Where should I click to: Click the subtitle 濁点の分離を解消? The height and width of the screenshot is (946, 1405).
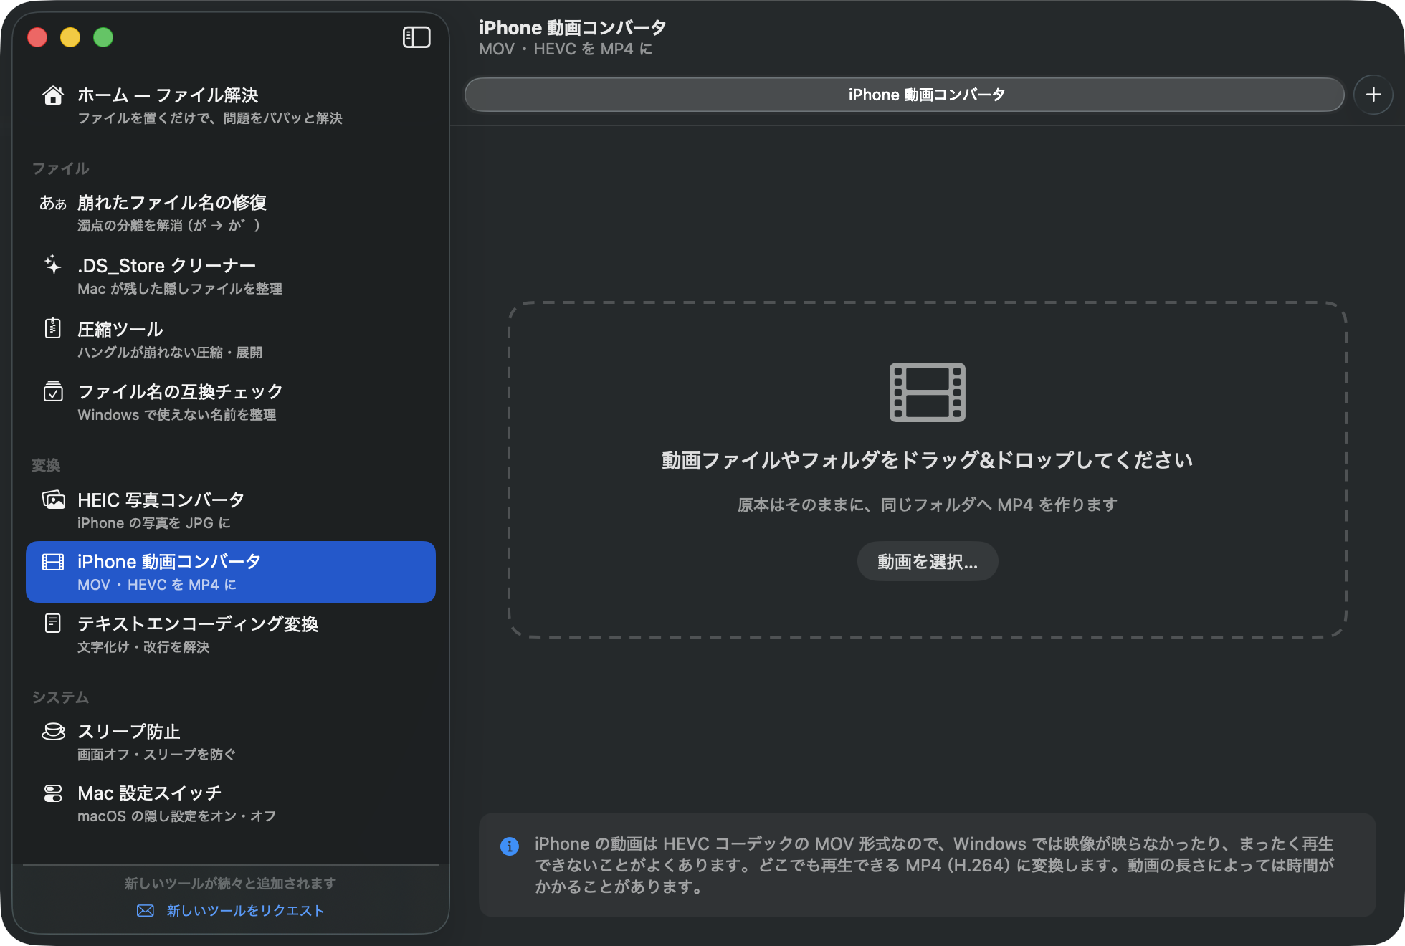click(168, 225)
